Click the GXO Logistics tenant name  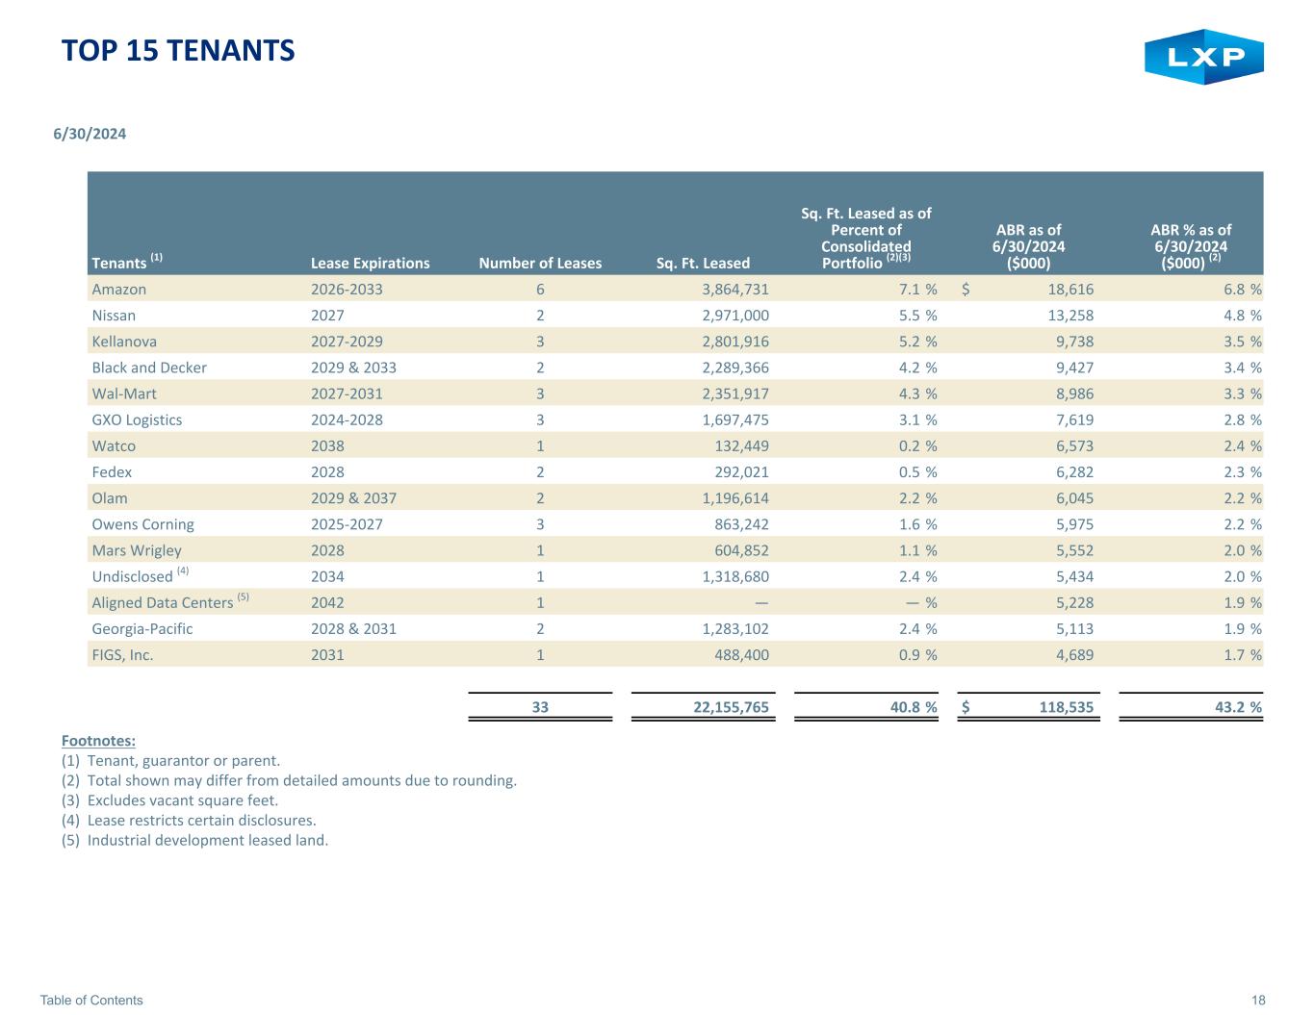136,419
